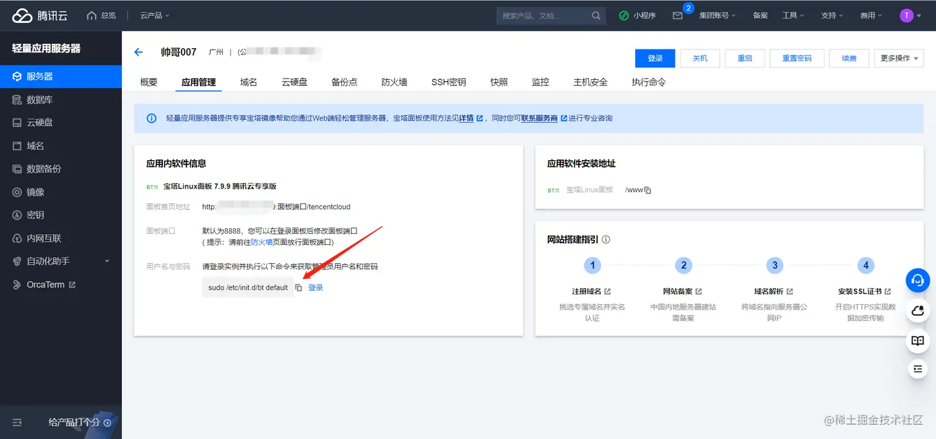Copy the sudo bt default command
The height and width of the screenshot is (439, 936).
(298, 288)
